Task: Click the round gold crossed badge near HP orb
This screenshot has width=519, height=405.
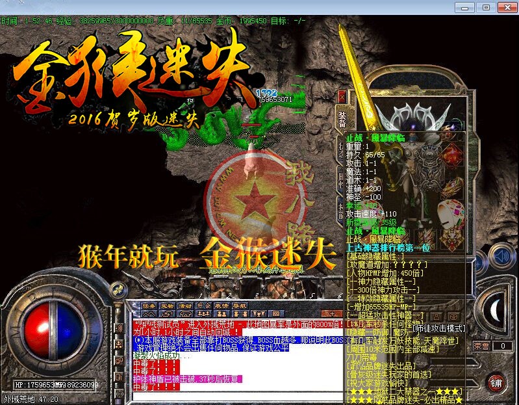Action: point(118,290)
